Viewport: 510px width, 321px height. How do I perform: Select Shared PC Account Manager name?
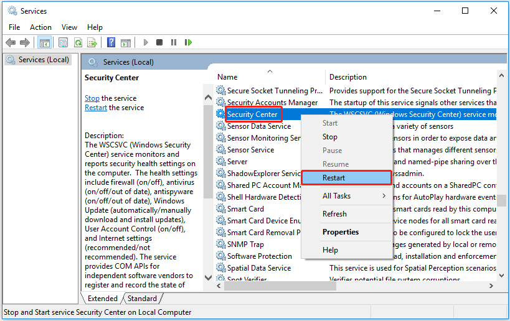click(x=264, y=185)
